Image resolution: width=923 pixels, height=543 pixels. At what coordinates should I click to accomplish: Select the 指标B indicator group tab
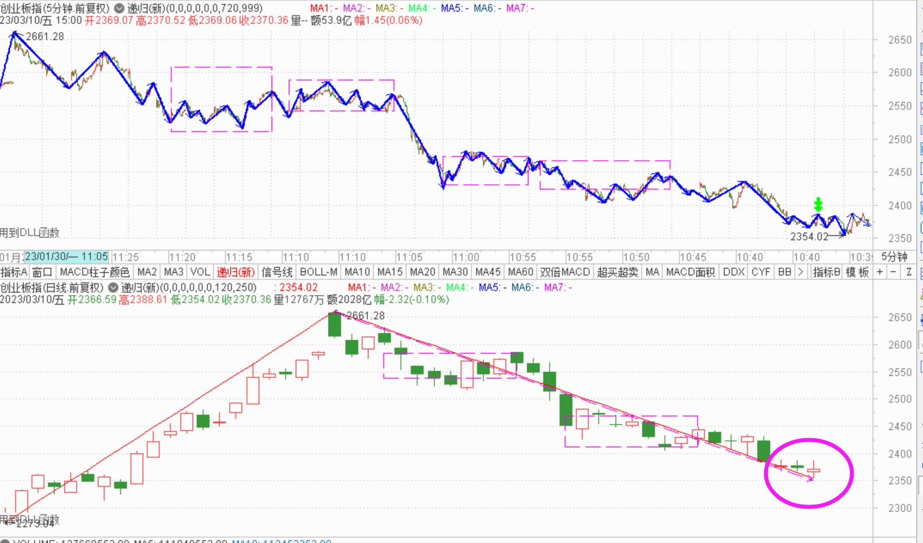point(826,272)
